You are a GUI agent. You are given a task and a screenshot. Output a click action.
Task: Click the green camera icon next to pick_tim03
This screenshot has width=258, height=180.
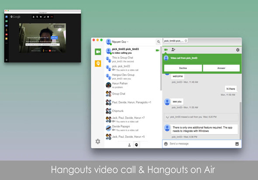point(157,50)
